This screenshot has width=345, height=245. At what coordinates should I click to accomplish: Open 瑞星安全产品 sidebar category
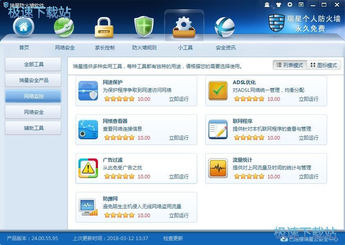coord(33,80)
